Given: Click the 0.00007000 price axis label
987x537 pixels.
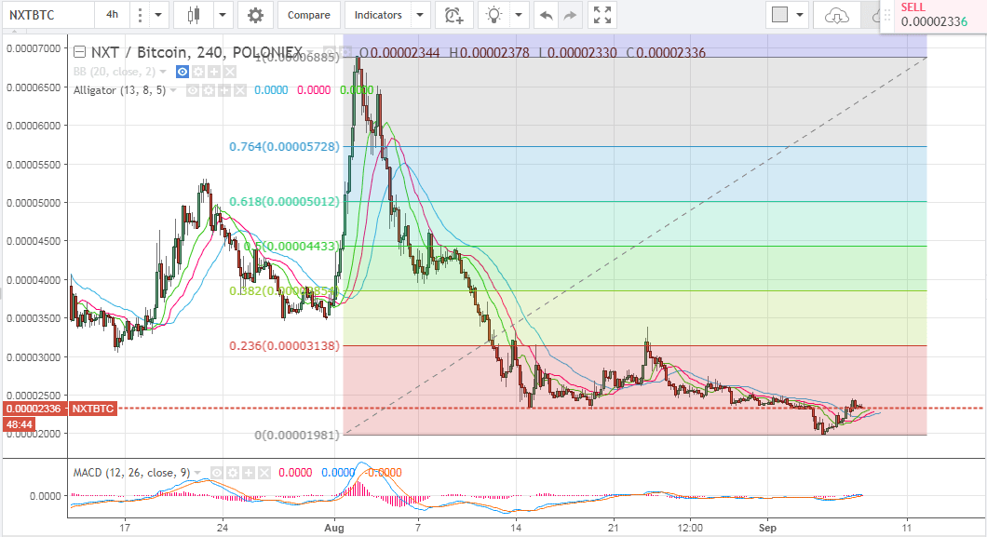Looking at the screenshot, I should [x=34, y=48].
